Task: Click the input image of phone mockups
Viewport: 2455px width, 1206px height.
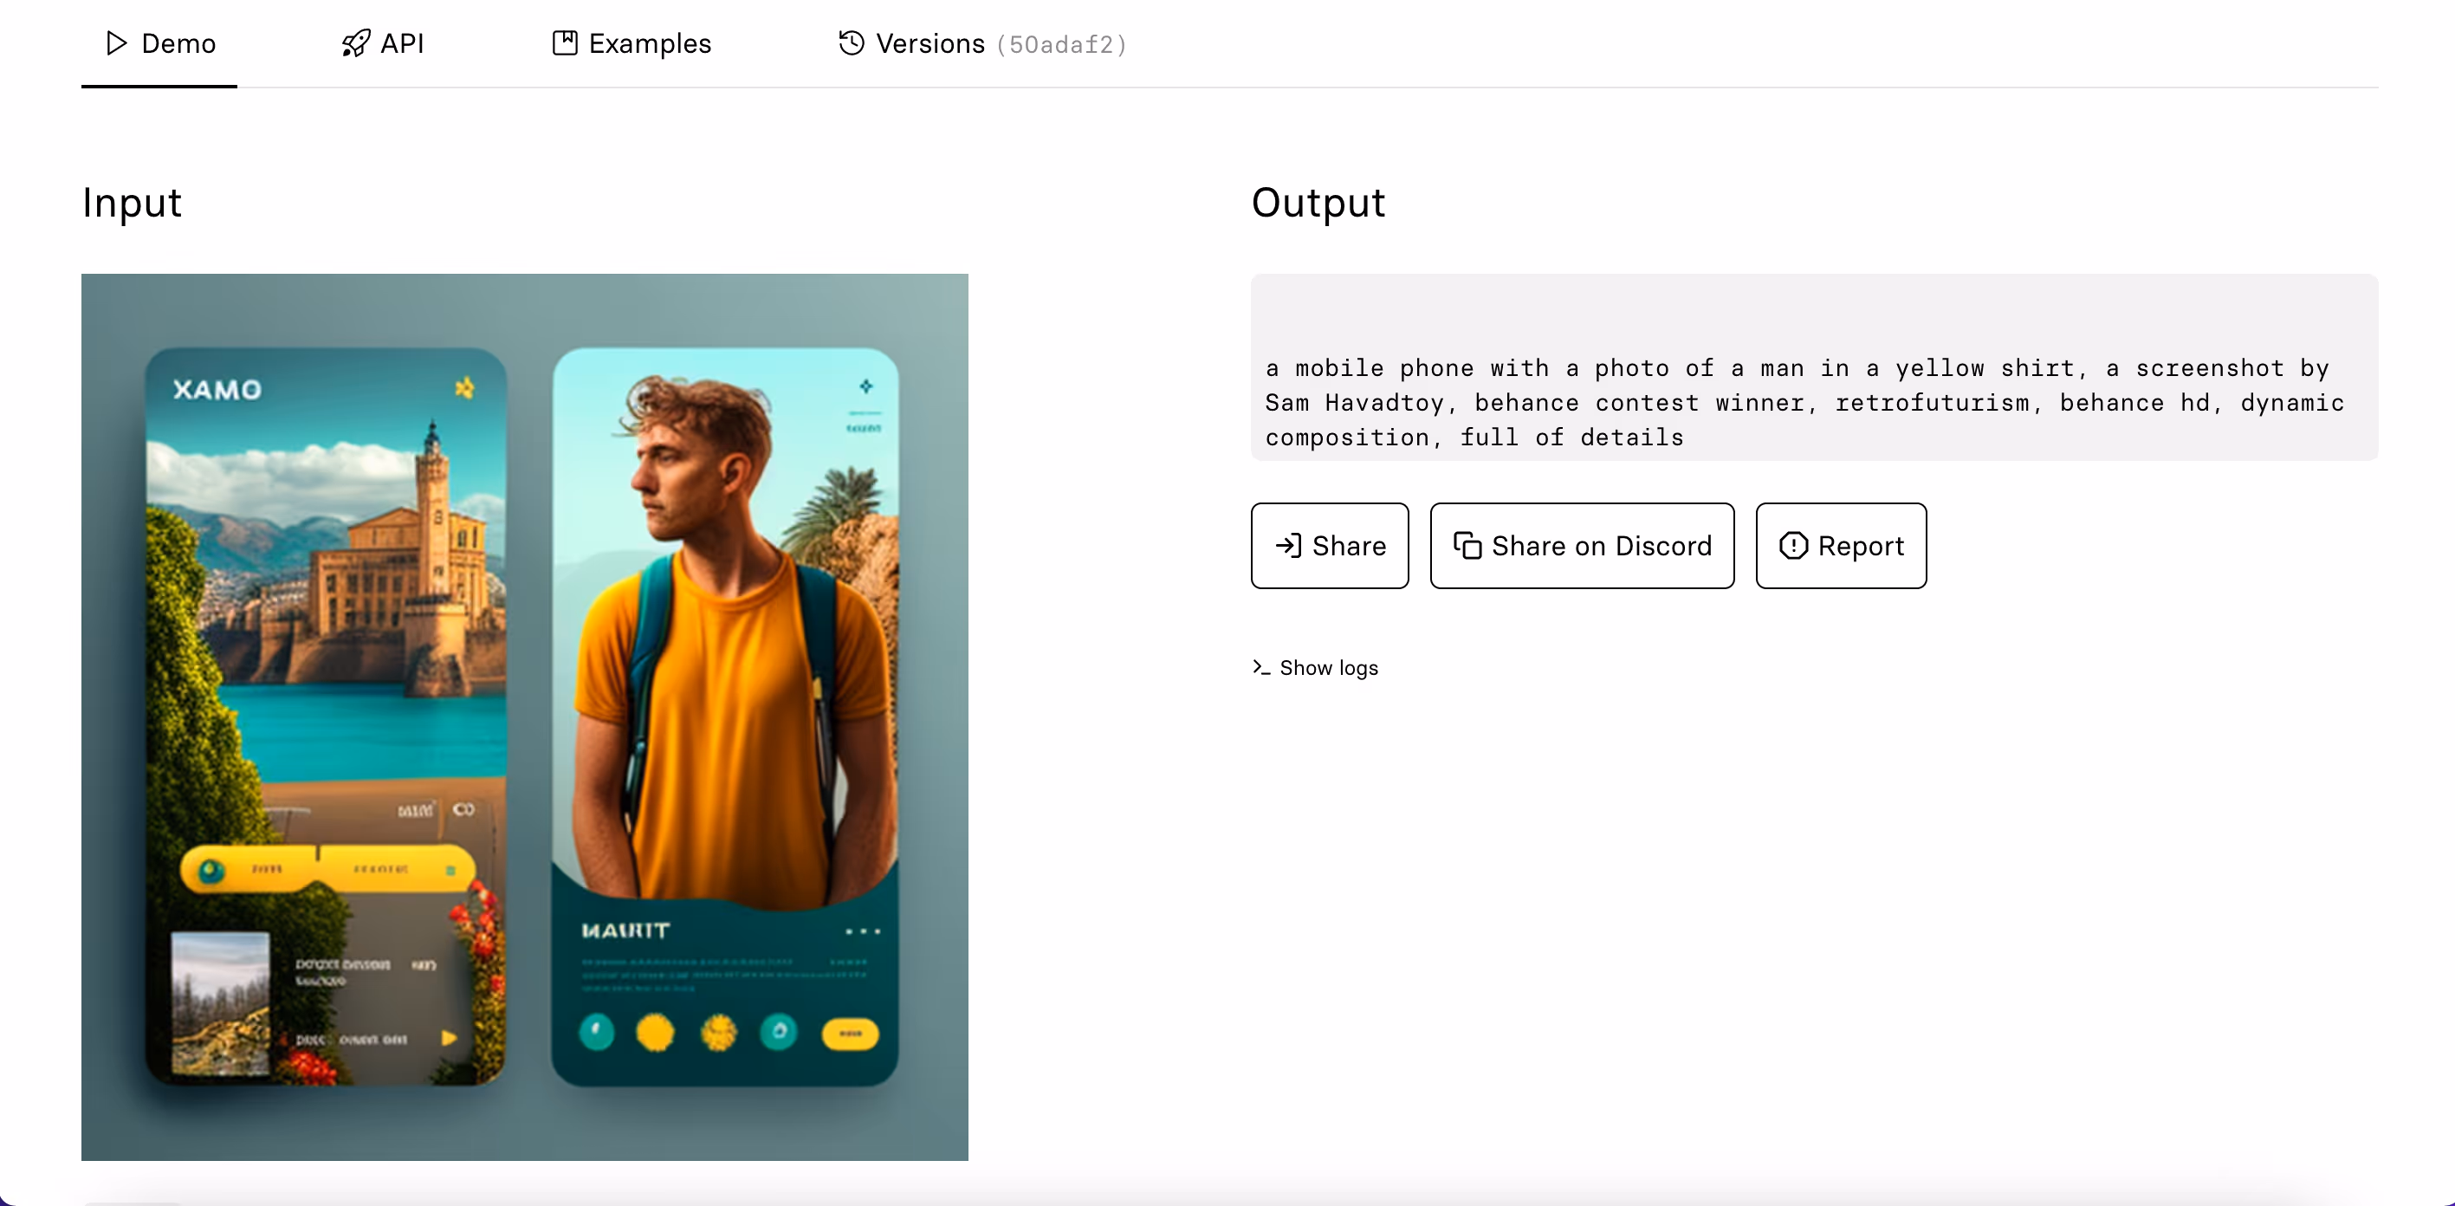Action: (x=524, y=716)
